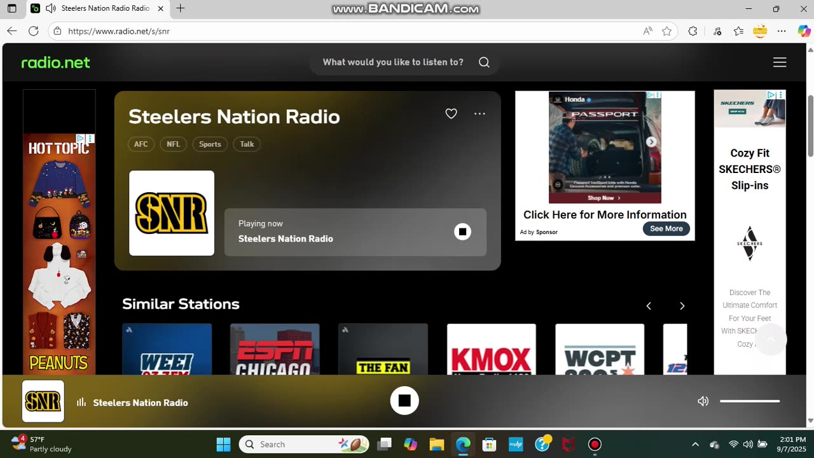The height and width of the screenshot is (458, 814).
Task: Open Read Aloud icon in address bar
Action: point(647,31)
